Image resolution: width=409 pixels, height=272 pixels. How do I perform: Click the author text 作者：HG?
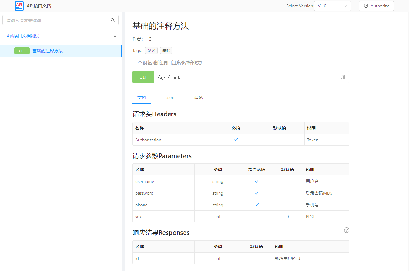pyautogui.click(x=142, y=39)
